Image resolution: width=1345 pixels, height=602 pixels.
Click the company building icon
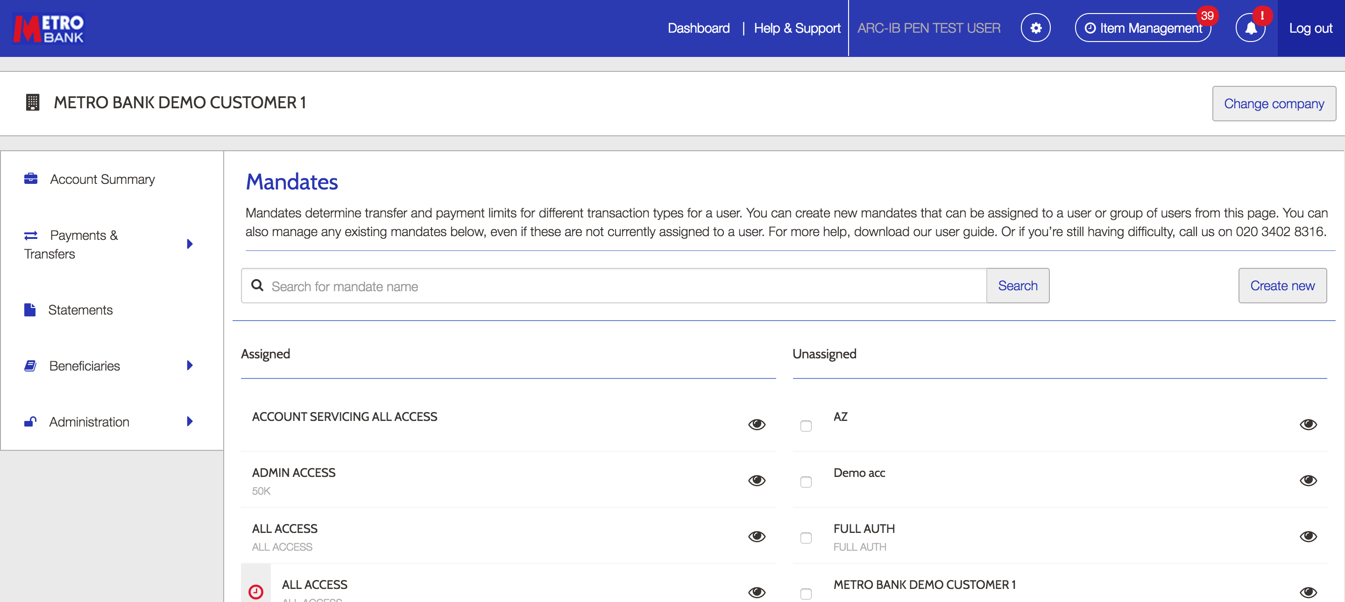(32, 102)
